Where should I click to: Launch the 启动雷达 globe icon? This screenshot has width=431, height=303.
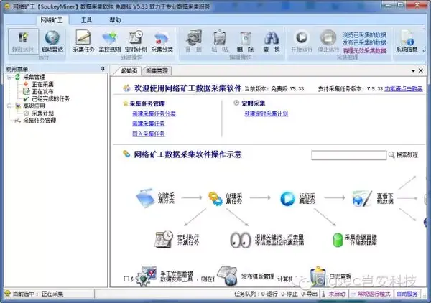point(52,41)
